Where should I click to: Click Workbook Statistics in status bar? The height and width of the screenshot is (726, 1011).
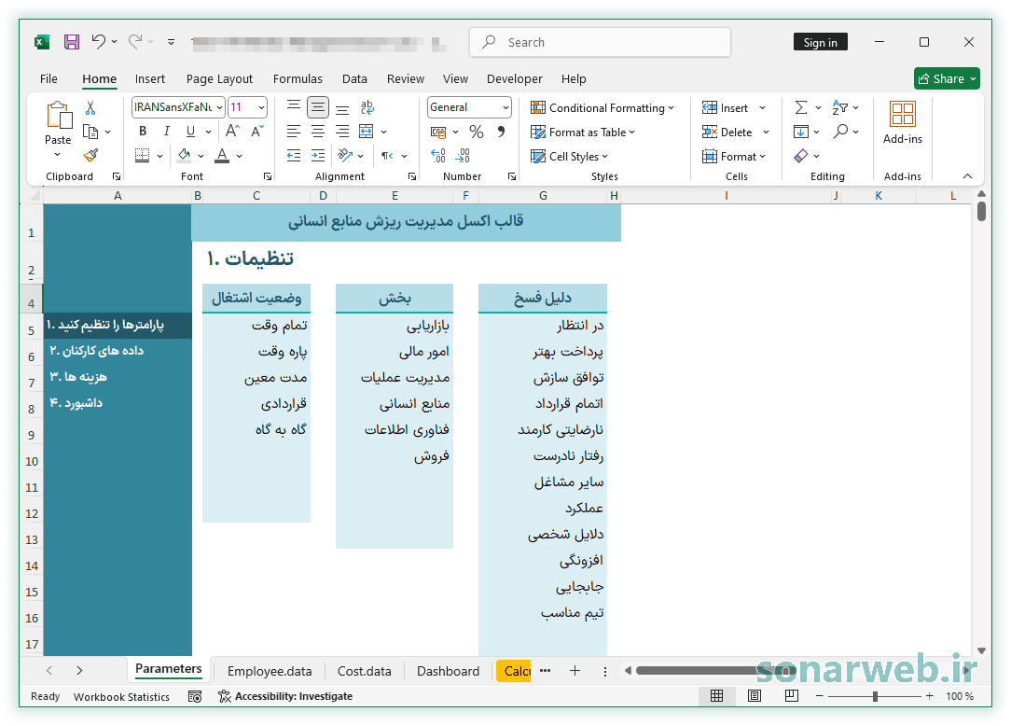pyautogui.click(x=121, y=696)
